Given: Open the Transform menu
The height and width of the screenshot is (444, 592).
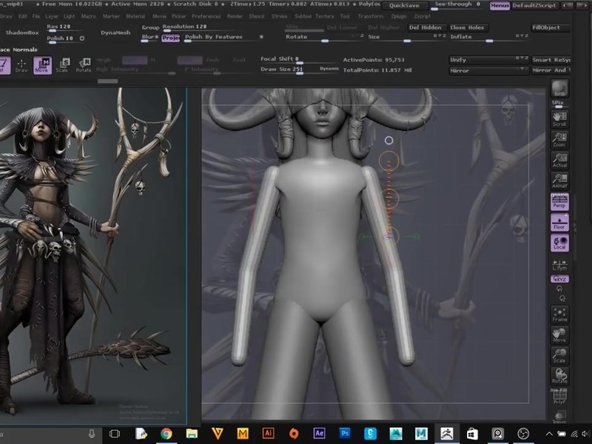Looking at the screenshot, I should tap(371, 16).
